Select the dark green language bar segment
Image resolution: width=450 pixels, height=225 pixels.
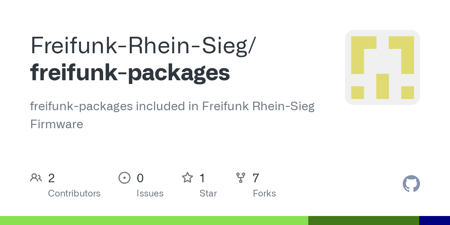pyautogui.click(x=364, y=220)
